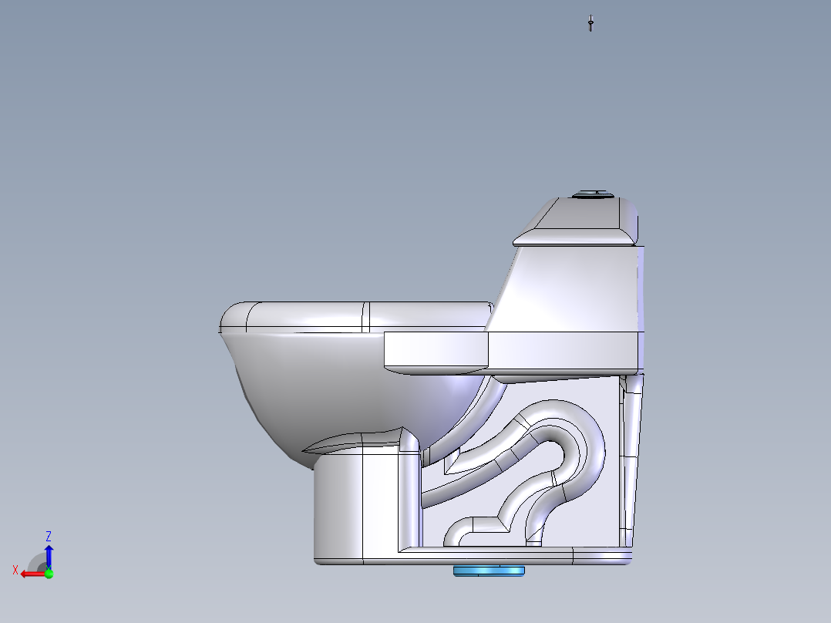Image resolution: width=831 pixels, height=623 pixels.
Task: Select the flush button on top of the tank
Action: pos(593,194)
